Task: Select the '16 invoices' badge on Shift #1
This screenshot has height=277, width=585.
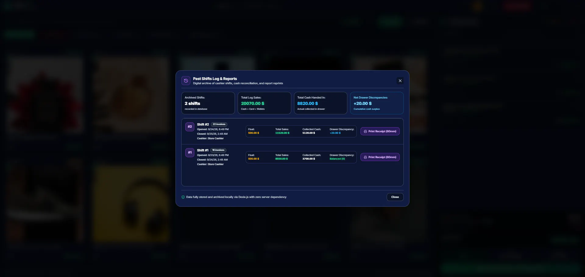Action: [x=218, y=150]
